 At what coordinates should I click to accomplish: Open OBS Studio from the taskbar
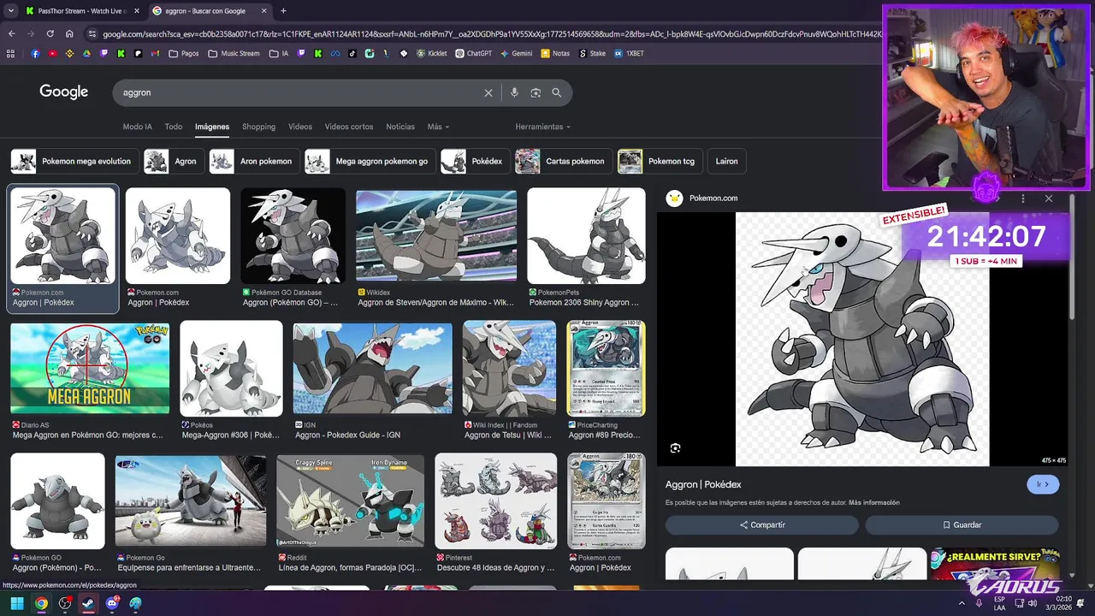pos(65,603)
